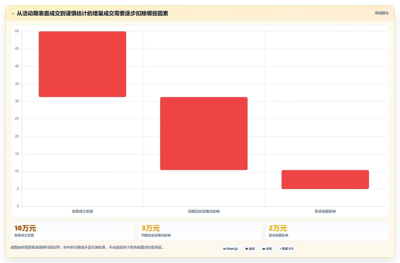The height and width of the screenshot is (263, 400).
Task: Select the red 需求前置影响 waterfall bar
Action: click(x=325, y=179)
